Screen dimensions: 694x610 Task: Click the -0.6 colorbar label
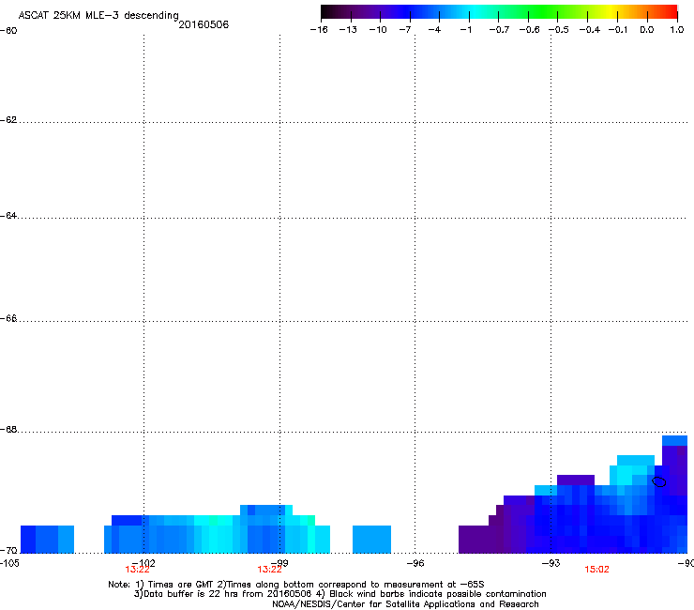(x=529, y=30)
